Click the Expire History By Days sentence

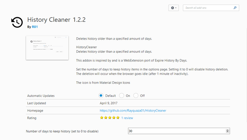pyautogui.click(x=132, y=60)
